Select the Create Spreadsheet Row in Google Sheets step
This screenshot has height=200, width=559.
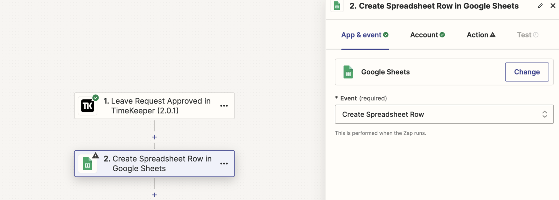click(154, 164)
